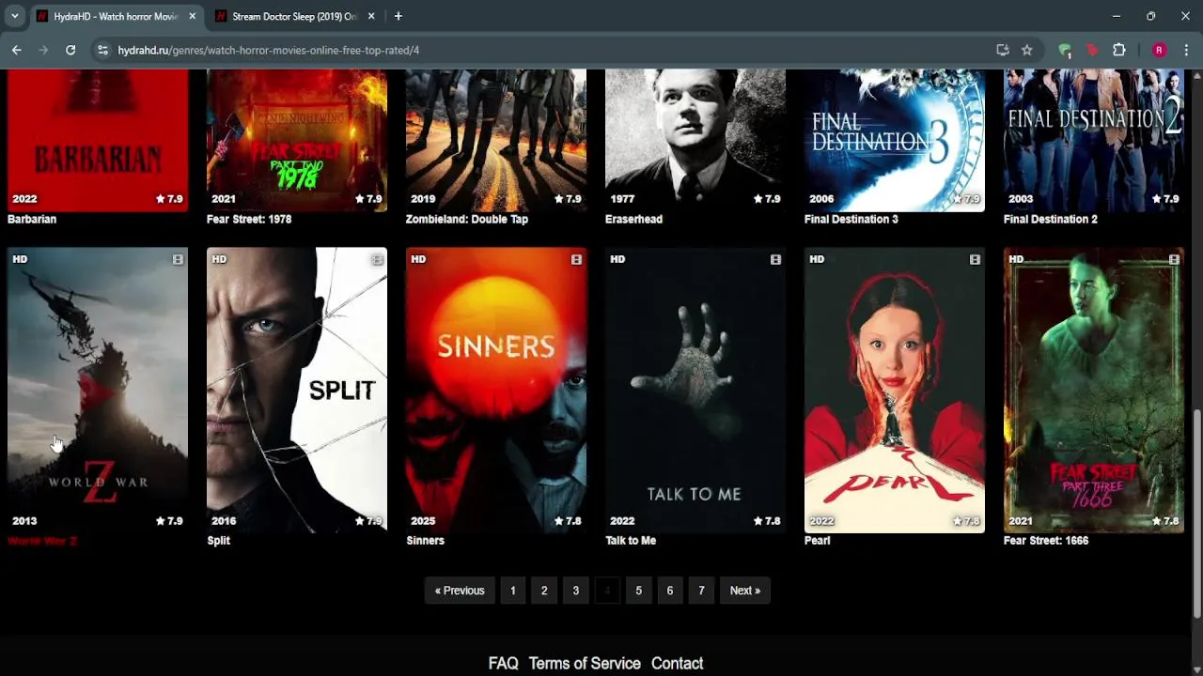Go to « Previous page
The image size is (1203, 676).
(460, 591)
